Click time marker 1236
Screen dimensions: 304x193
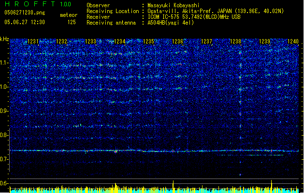[177, 41]
